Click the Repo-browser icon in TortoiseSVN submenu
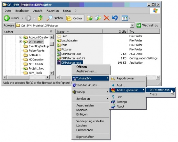This screenshot has height=142, width=178. (113, 79)
